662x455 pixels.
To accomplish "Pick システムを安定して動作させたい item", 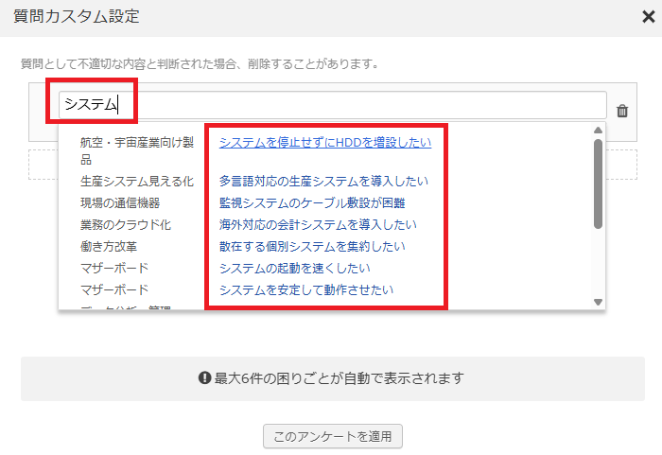I will pyautogui.click(x=306, y=289).
